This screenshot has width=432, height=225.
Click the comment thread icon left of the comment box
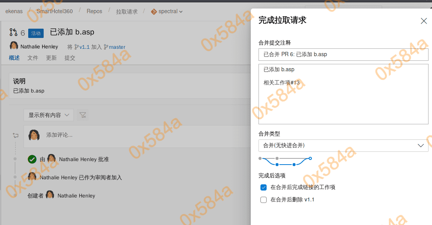pos(15,135)
